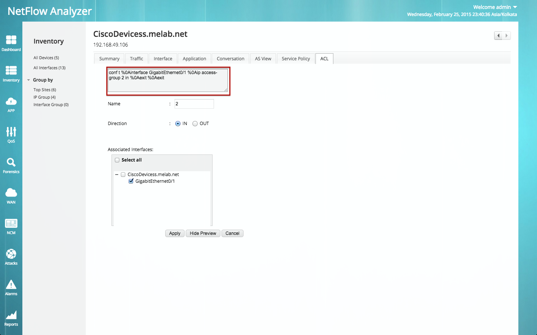Image resolution: width=537 pixels, height=335 pixels.
Task: Collapse the CiscoDevicess.melab.net tree node
Action: point(117,175)
